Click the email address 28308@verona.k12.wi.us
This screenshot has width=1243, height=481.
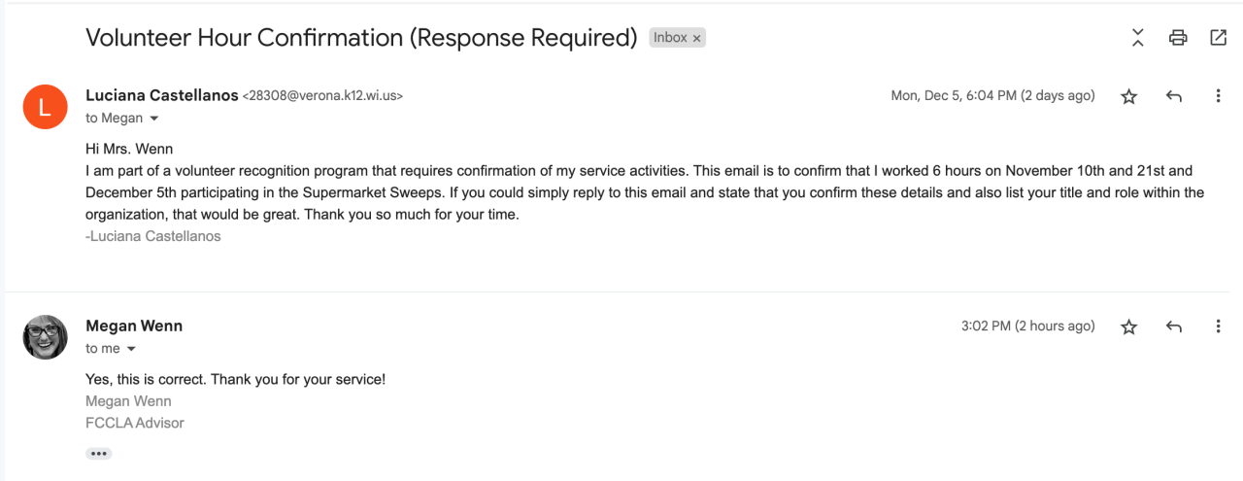pyautogui.click(x=322, y=96)
